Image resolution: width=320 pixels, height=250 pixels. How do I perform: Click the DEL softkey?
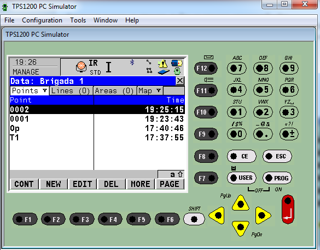point(111,184)
